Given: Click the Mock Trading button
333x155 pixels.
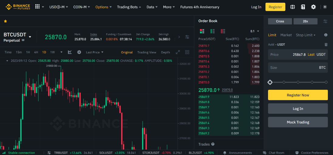Looking at the screenshot, I should [x=298, y=122].
